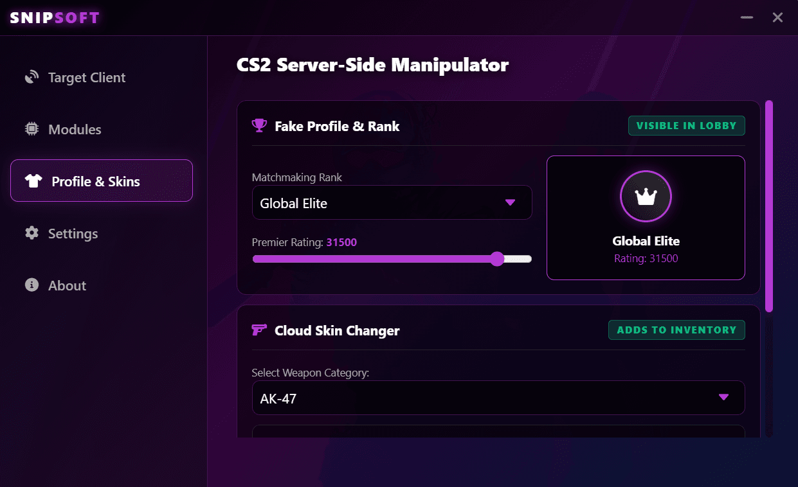The image size is (798, 487).
Task: Click the purple vertical scrollbar thumb
Action: (x=769, y=206)
